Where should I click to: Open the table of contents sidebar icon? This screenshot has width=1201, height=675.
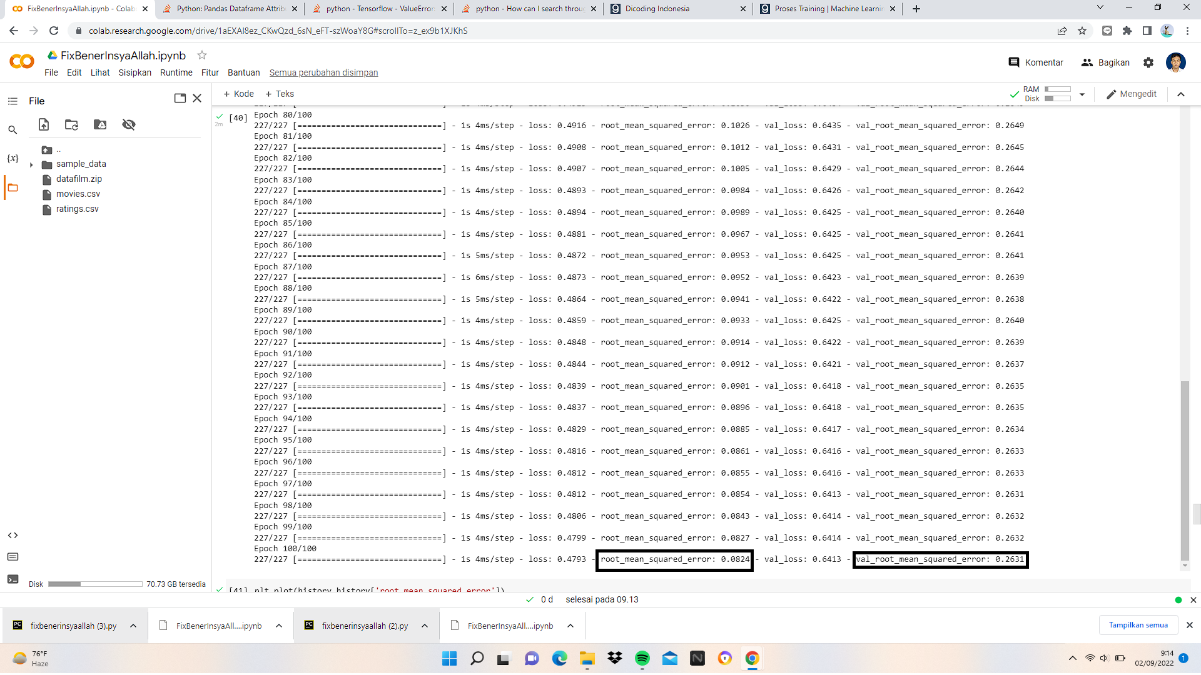click(13, 101)
